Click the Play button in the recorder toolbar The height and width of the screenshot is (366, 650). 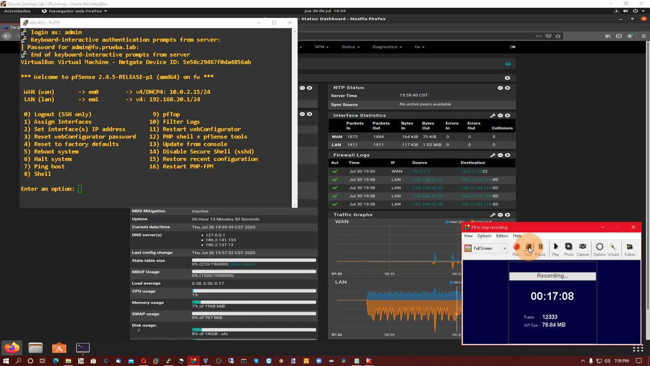[x=556, y=249]
